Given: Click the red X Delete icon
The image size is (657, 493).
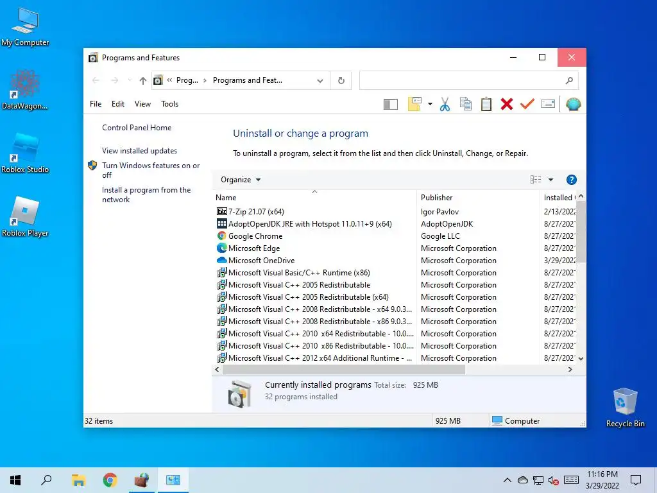Looking at the screenshot, I should click(507, 104).
